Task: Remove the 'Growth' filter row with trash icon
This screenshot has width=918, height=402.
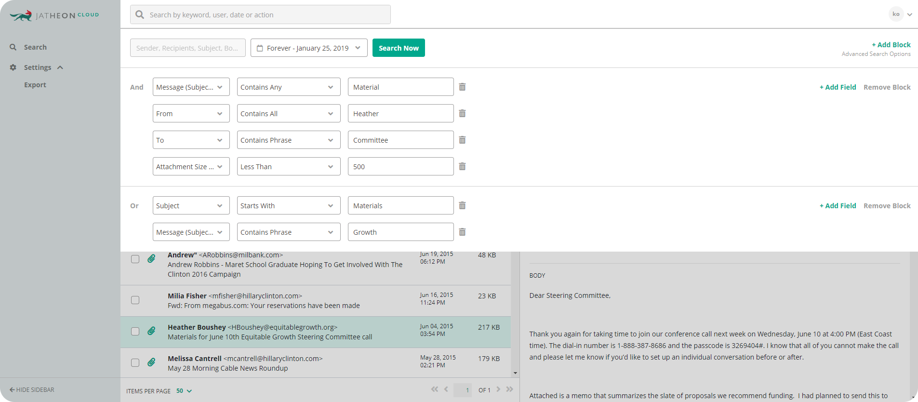Action: pos(462,232)
